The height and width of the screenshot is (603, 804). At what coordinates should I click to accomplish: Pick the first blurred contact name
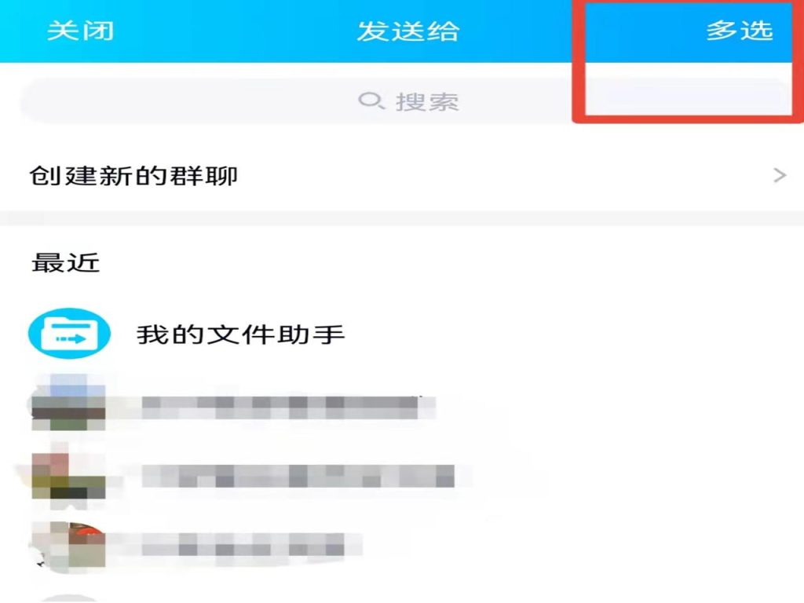(289, 408)
